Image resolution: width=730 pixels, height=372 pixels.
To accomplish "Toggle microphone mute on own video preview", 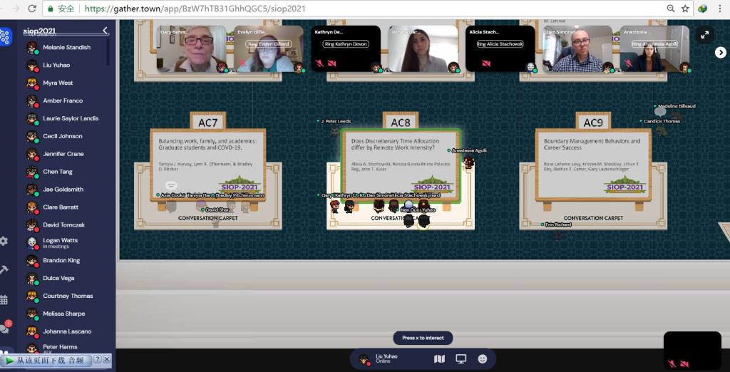I will [x=672, y=363].
